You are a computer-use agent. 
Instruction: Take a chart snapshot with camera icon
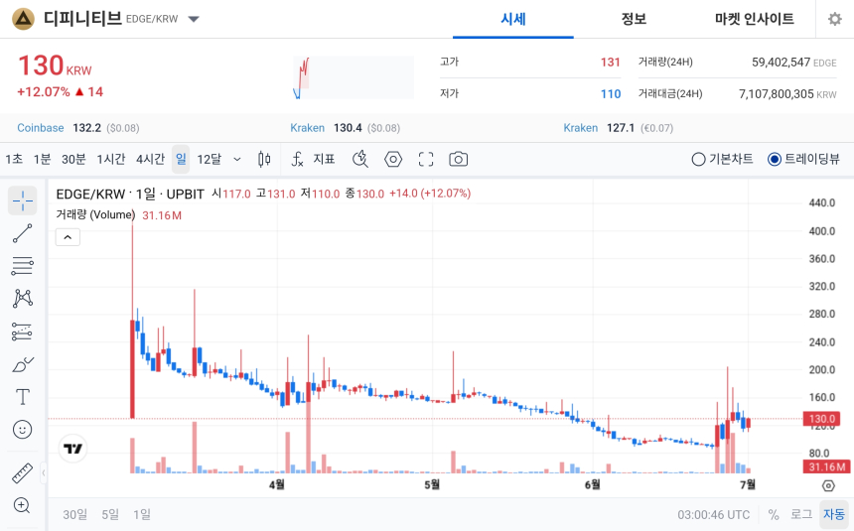tap(458, 159)
